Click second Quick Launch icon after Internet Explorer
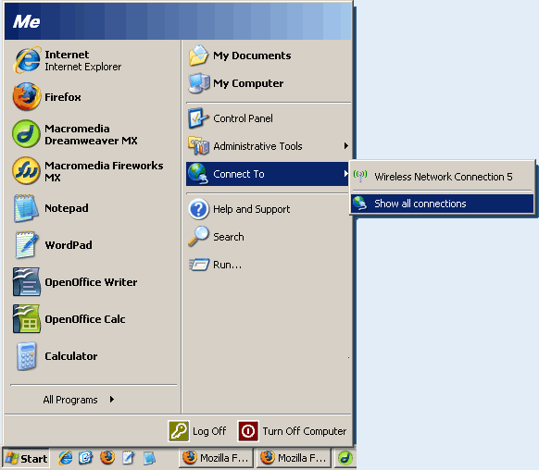This screenshot has width=539, height=470. click(85, 458)
